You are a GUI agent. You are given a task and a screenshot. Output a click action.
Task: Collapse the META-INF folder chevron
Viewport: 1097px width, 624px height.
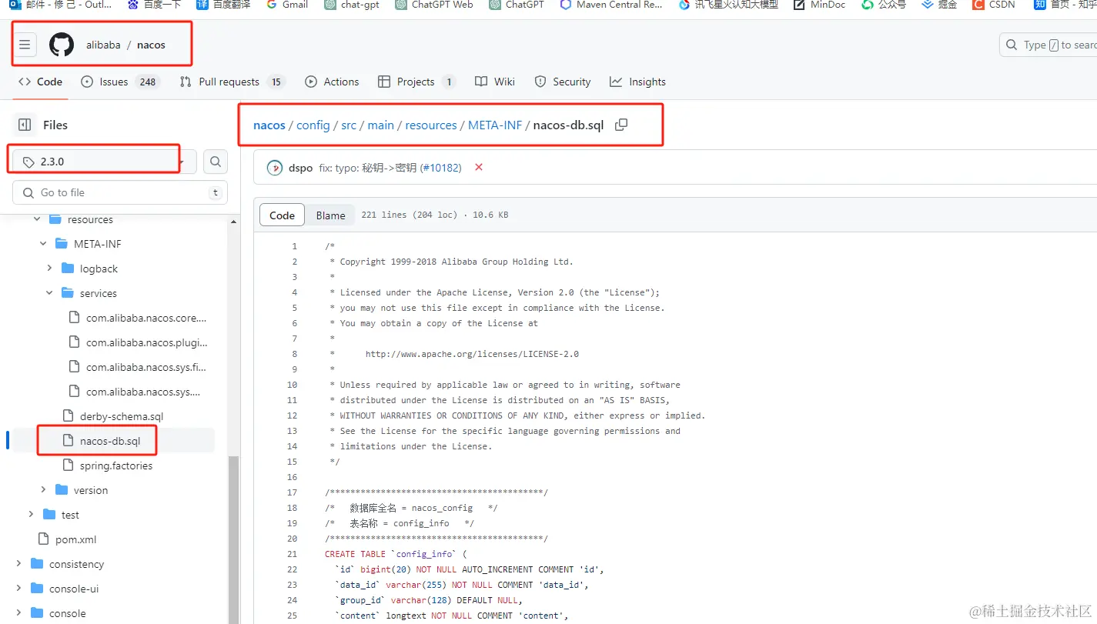pyautogui.click(x=43, y=244)
